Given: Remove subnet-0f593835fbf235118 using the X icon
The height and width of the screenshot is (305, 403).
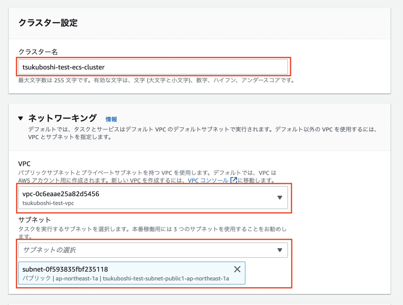Looking at the screenshot, I should coord(237,269).
